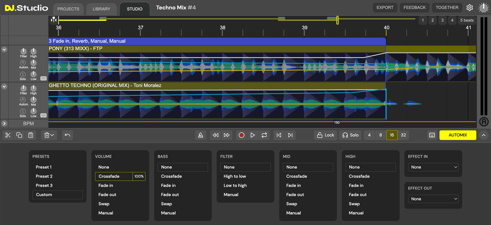Open the EFFECT IN dropdown
The height and width of the screenshot is (225, 491).
coord(433,167)
